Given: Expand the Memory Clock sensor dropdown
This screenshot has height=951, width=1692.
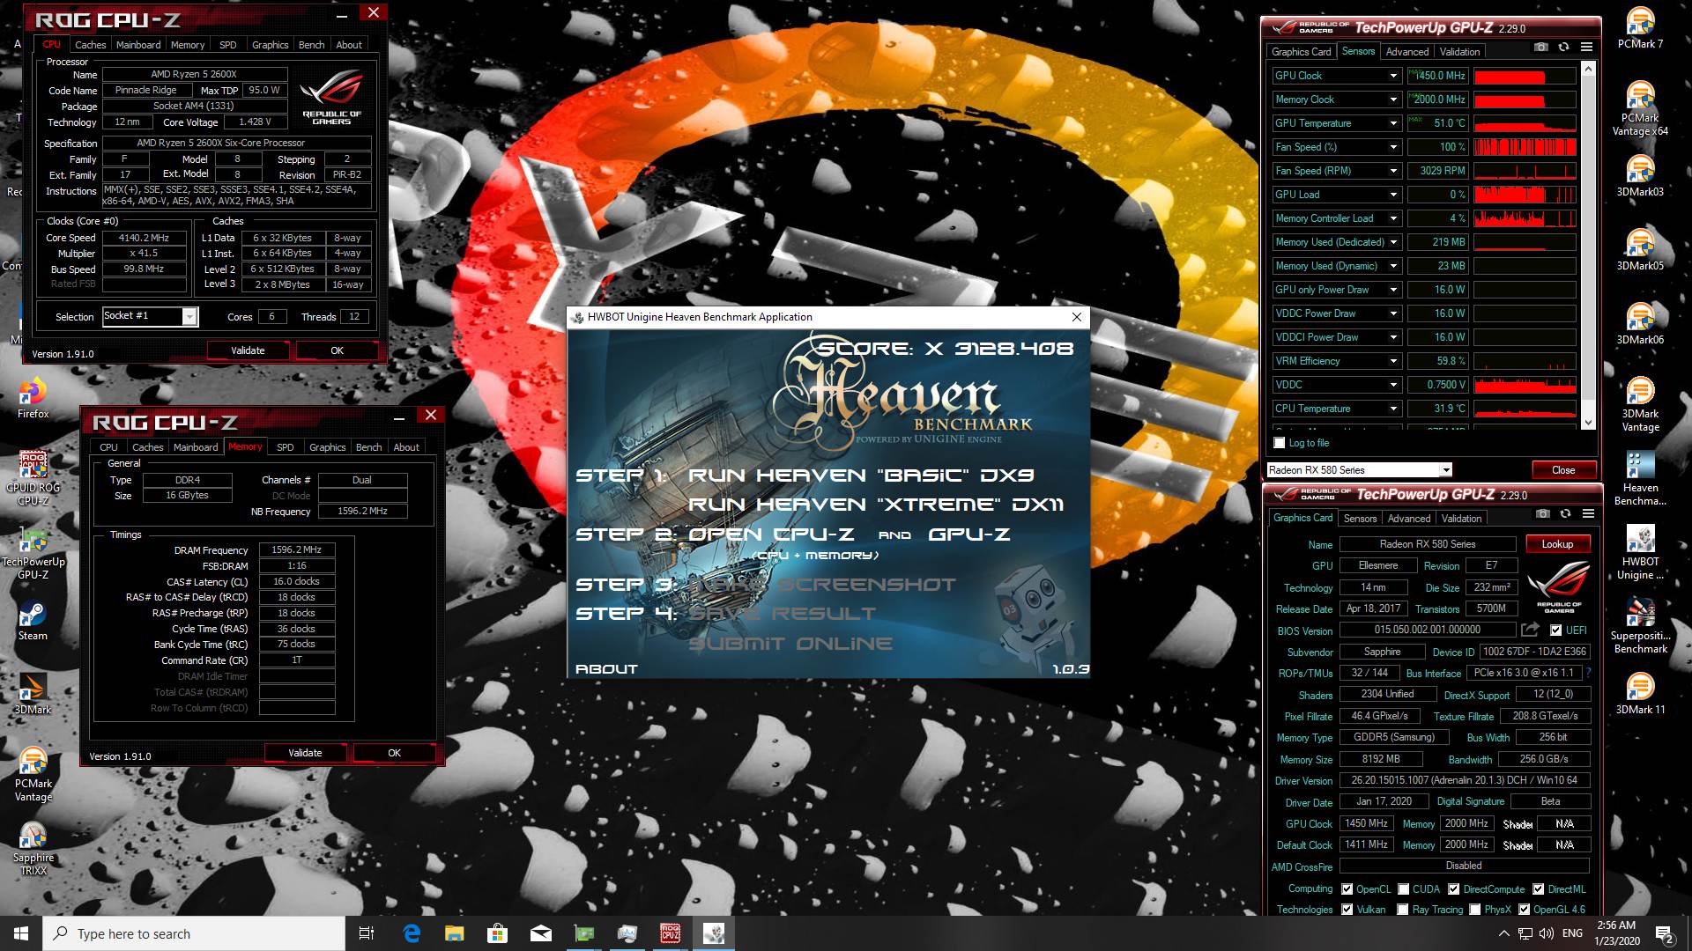Looking at the screenshot, I should tap(1393, 100).
